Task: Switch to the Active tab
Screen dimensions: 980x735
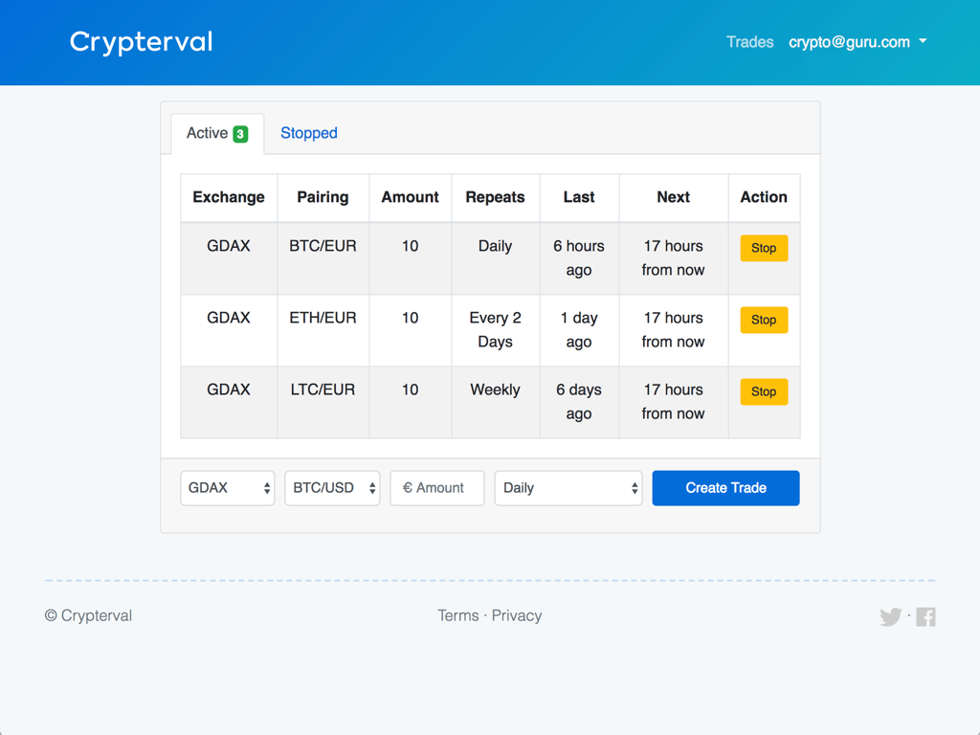Action: click(217, 133)
